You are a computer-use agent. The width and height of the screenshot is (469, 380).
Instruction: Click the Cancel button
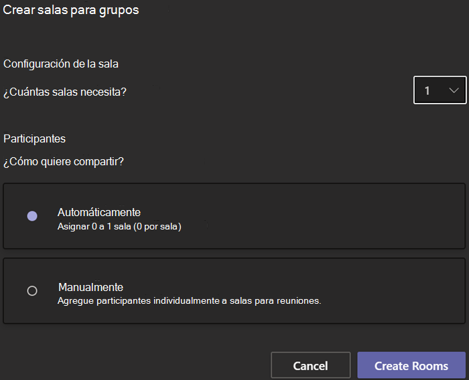pyautogui.click(x=310, y=365)
